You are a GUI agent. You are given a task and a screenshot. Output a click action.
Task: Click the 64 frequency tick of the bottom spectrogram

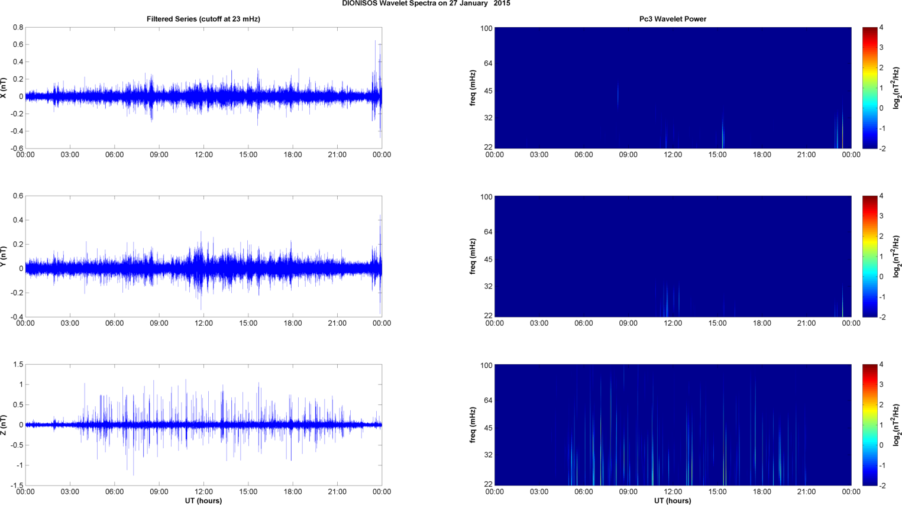(488, 400)
